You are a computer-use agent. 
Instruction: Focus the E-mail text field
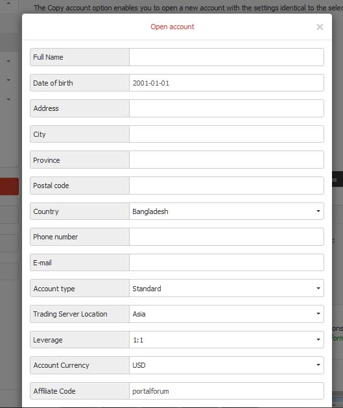pos(226,262)
